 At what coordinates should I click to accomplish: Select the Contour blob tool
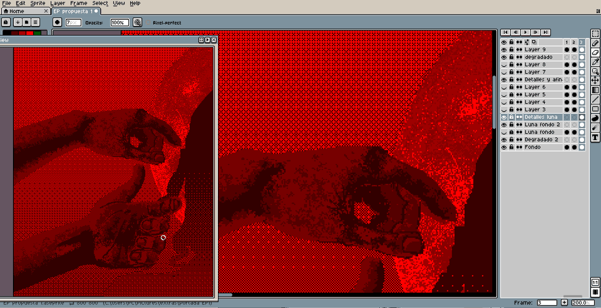[x=595, y=118]
